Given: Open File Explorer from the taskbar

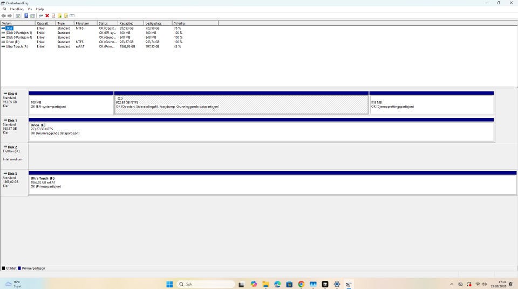Looking at the screenshot, I should click(265, 284).
